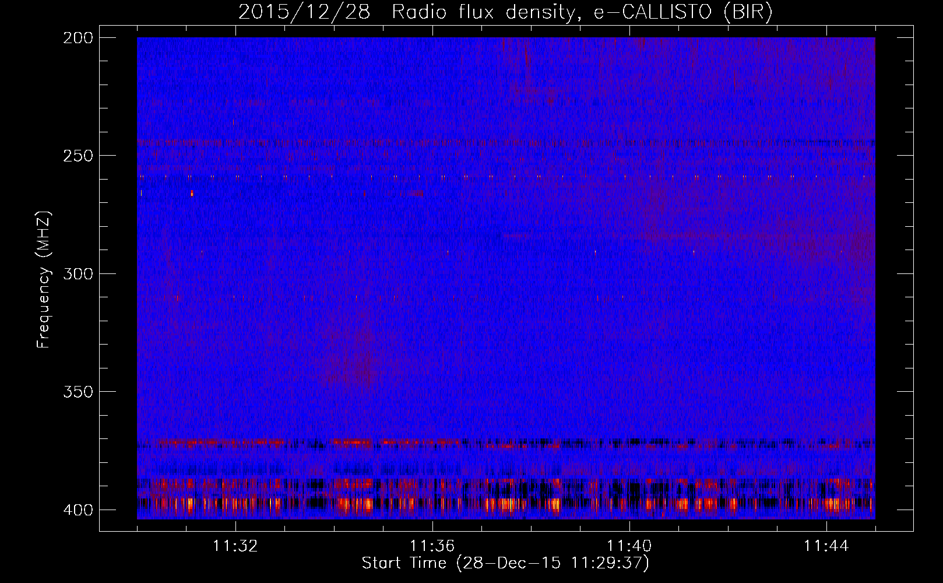Click the 200 frequency tick label
943x583 pixels.
78,38
